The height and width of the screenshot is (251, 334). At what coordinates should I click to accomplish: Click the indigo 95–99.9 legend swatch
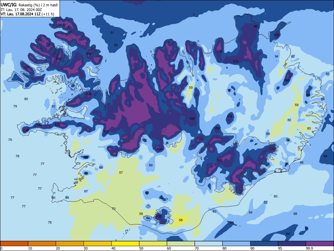pos(292,244)
